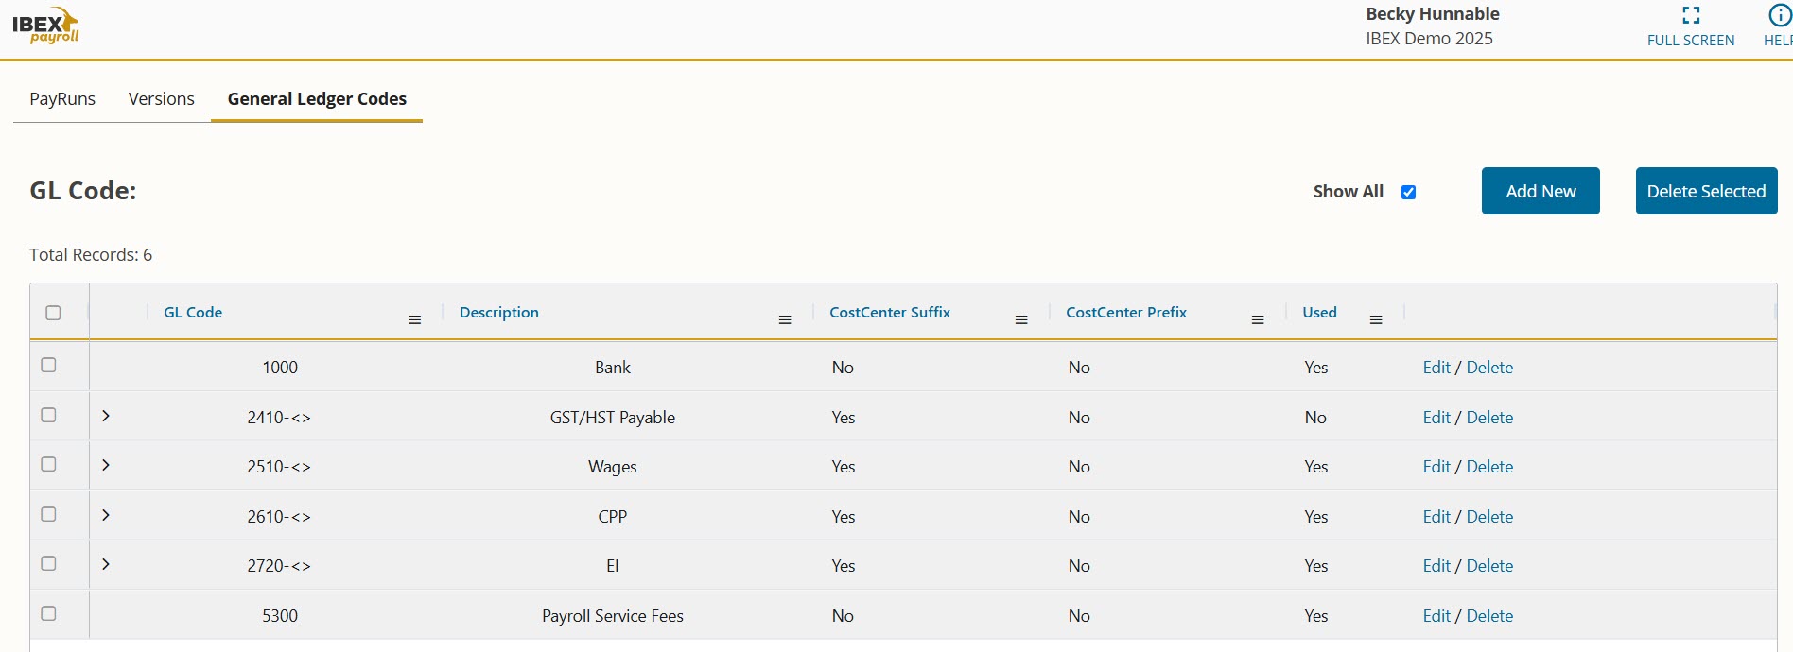Delete the Bank 1000 record
This screenshot has width=1793, height=652.
tap(1489, 368)
